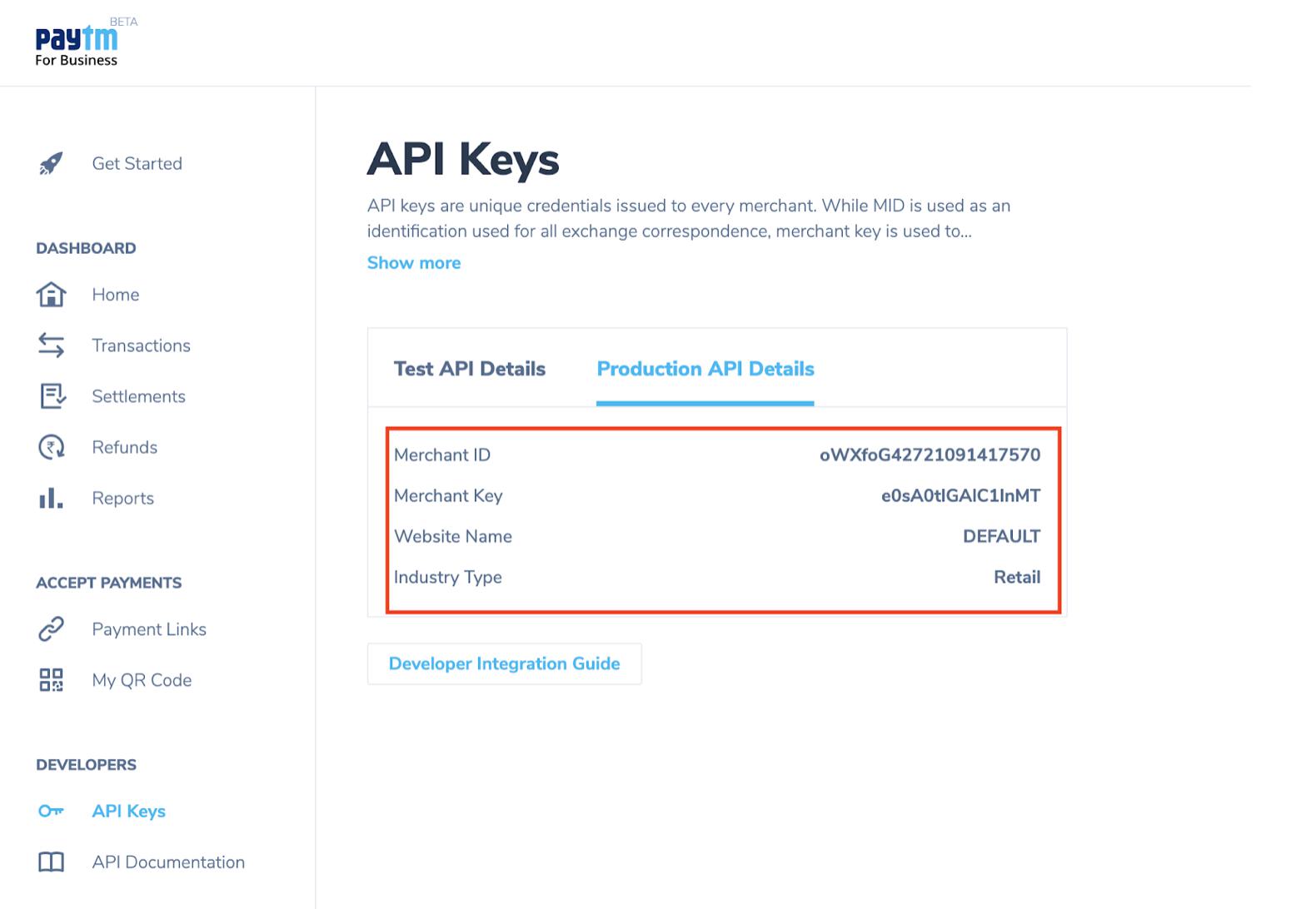
Task: Click the bar chart icon beside Reports
Action: (51, 498)
